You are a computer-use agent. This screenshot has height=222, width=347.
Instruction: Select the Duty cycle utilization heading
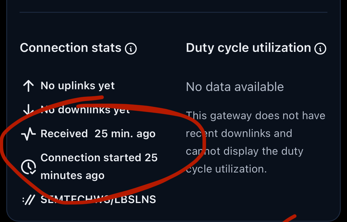pyautogui.click(x=248, y=48)
